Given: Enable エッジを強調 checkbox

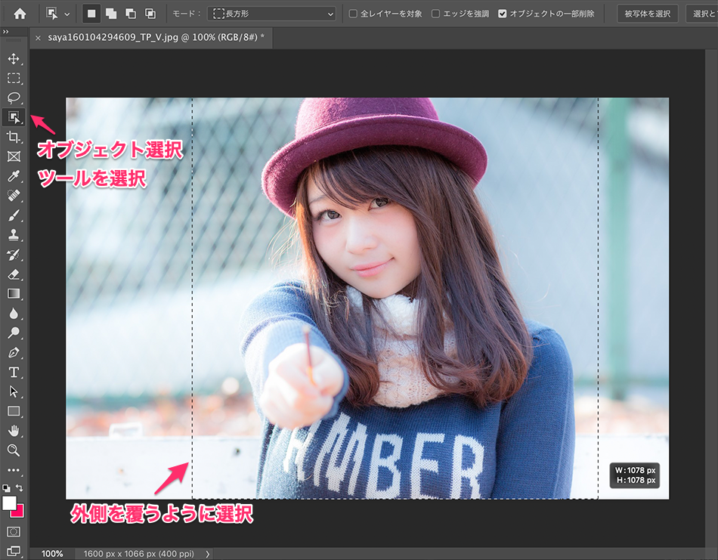Looking at the screenshot, I should (x=435, y=14).
